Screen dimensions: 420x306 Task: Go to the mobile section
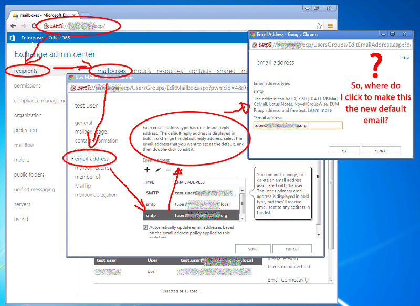coord(22,160)
